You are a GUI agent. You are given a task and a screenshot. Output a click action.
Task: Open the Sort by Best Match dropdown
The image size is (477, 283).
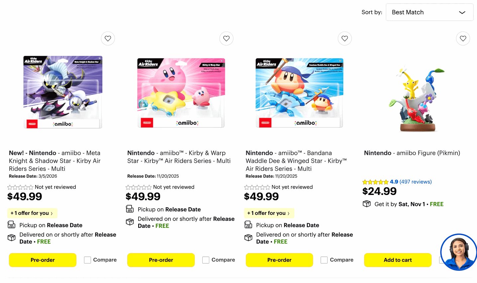(x=429, y=12)
